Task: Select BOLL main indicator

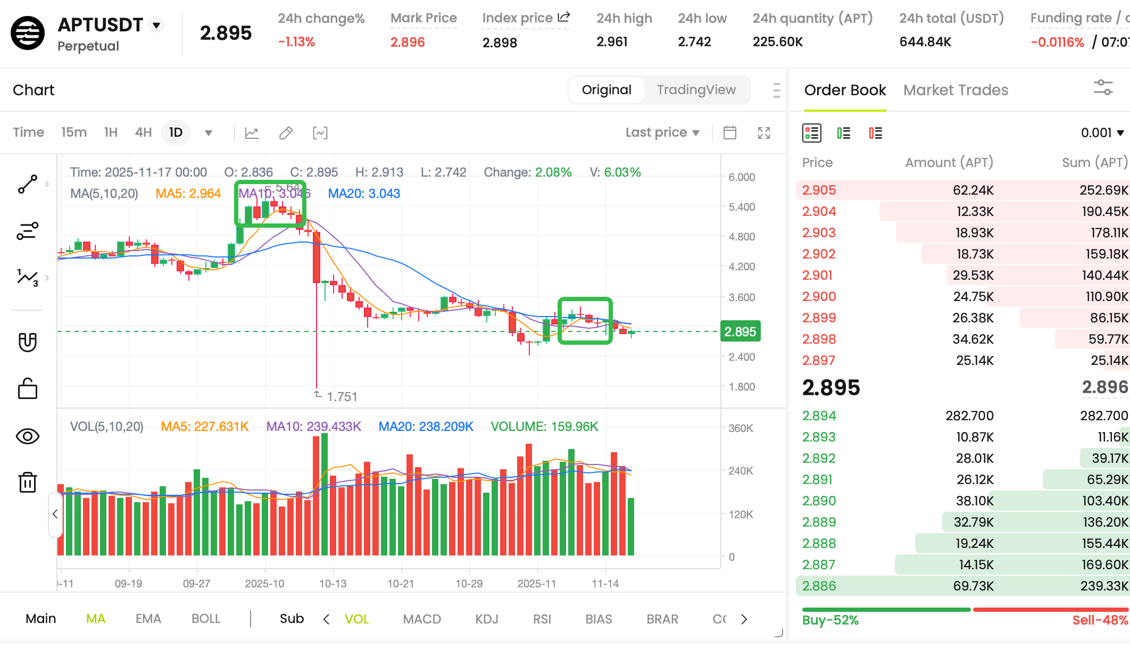Action: (206, 619)
